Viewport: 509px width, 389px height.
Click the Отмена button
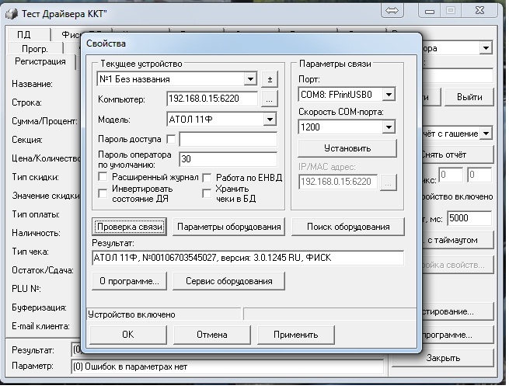click(212, 335)
